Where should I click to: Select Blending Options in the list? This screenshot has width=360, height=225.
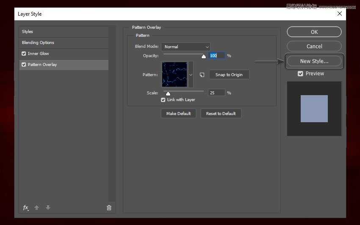[38, 43]
